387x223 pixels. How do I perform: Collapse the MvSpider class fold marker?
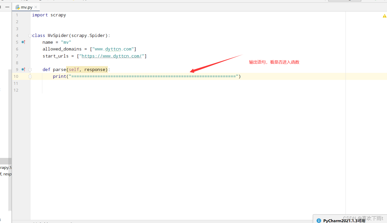tap(30, 36)
